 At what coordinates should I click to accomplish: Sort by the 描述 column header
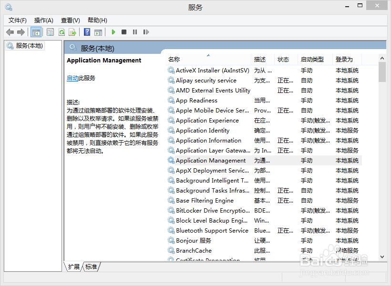263,59
